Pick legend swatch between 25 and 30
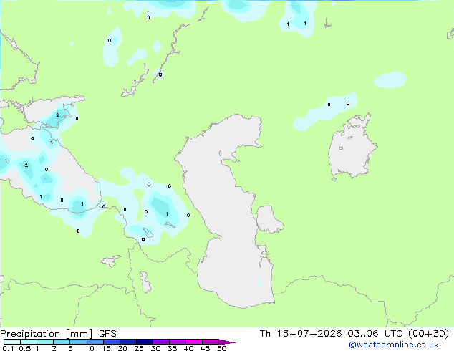The height and width of the screenshot is (351, 454). (144, 342)
